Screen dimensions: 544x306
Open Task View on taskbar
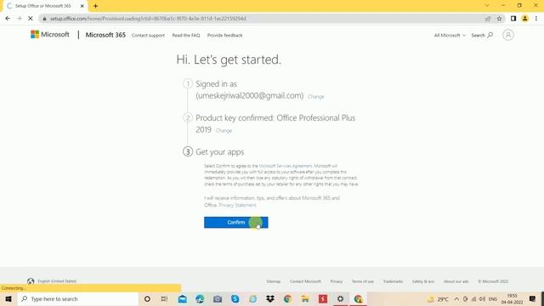click(164, 298)
